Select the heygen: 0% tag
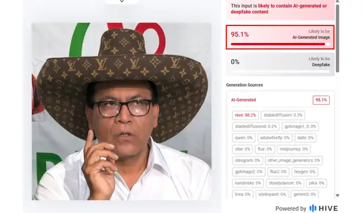 pyautogui.click(x=305, y=172)
